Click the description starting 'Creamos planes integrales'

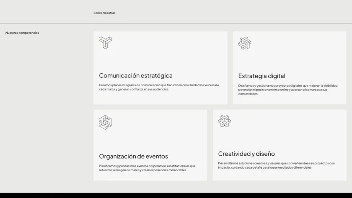(159, 87)
